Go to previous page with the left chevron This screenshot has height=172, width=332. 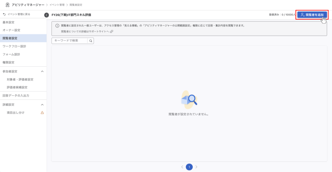tap(182, 167)
